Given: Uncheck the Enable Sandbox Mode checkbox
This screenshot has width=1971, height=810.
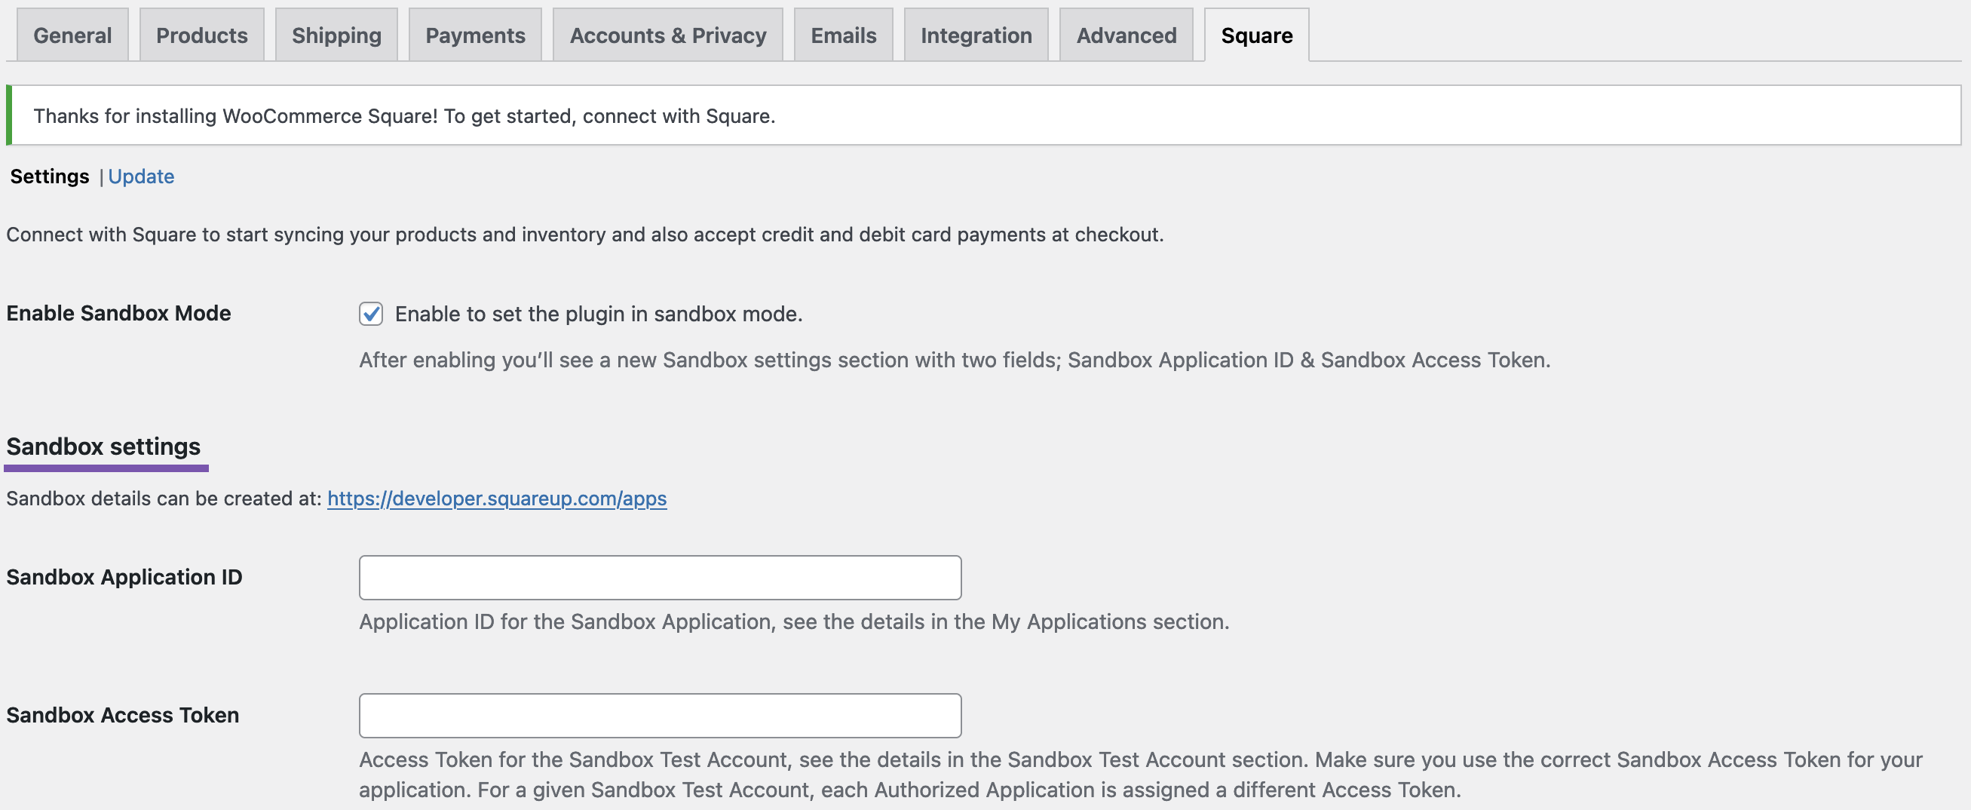Looking at the screenshot, I should coord(371,313).
